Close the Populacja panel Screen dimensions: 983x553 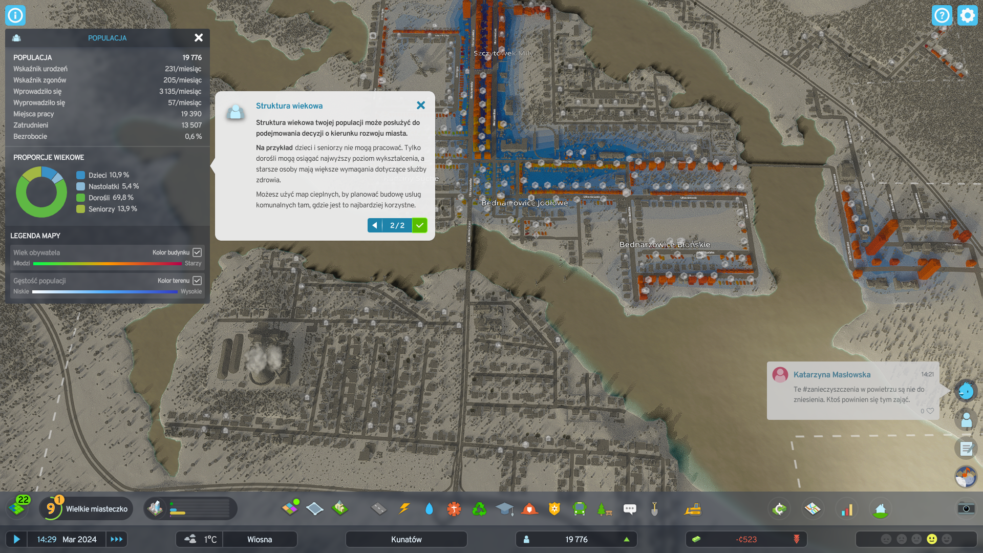[x=199, y=37]
